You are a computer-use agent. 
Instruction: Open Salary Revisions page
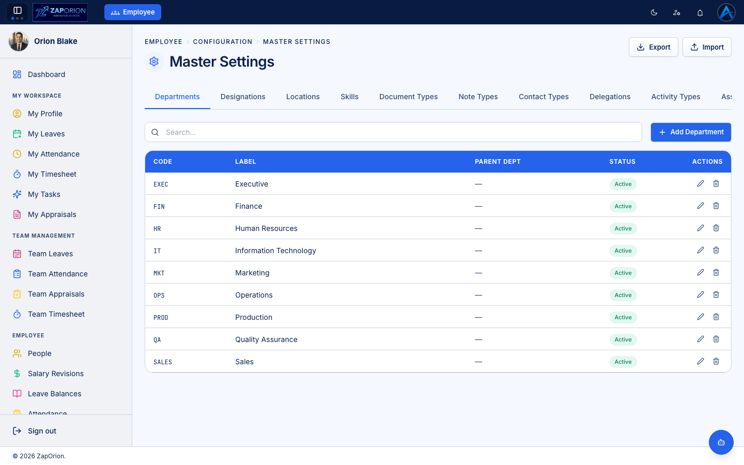click(66, 374)
